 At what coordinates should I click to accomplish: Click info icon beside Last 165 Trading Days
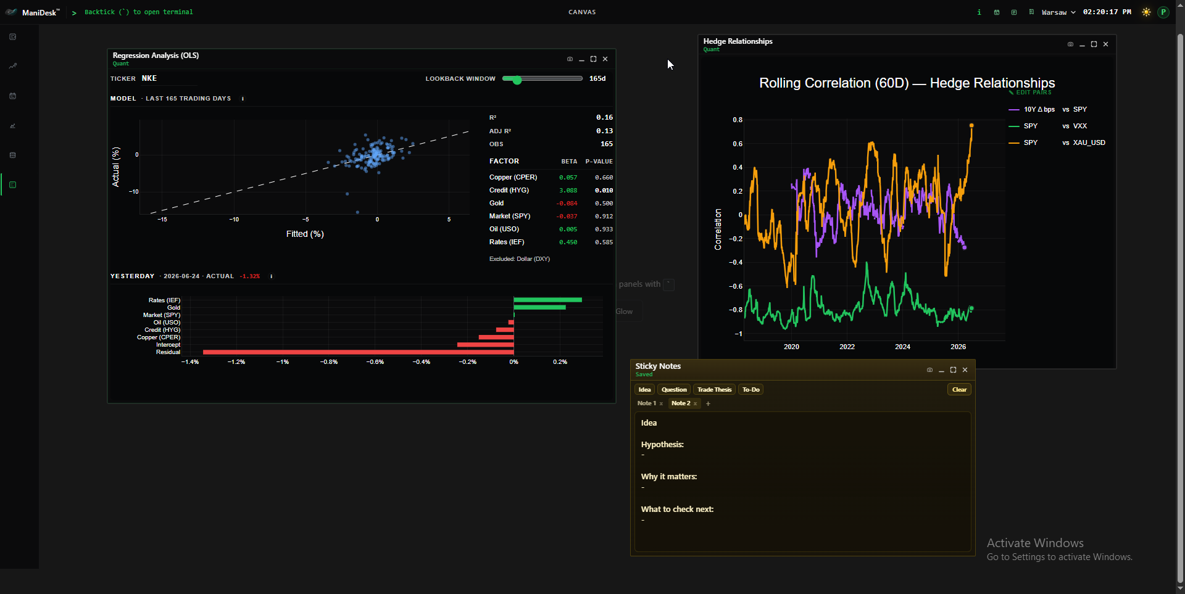[x=243, y=99]
